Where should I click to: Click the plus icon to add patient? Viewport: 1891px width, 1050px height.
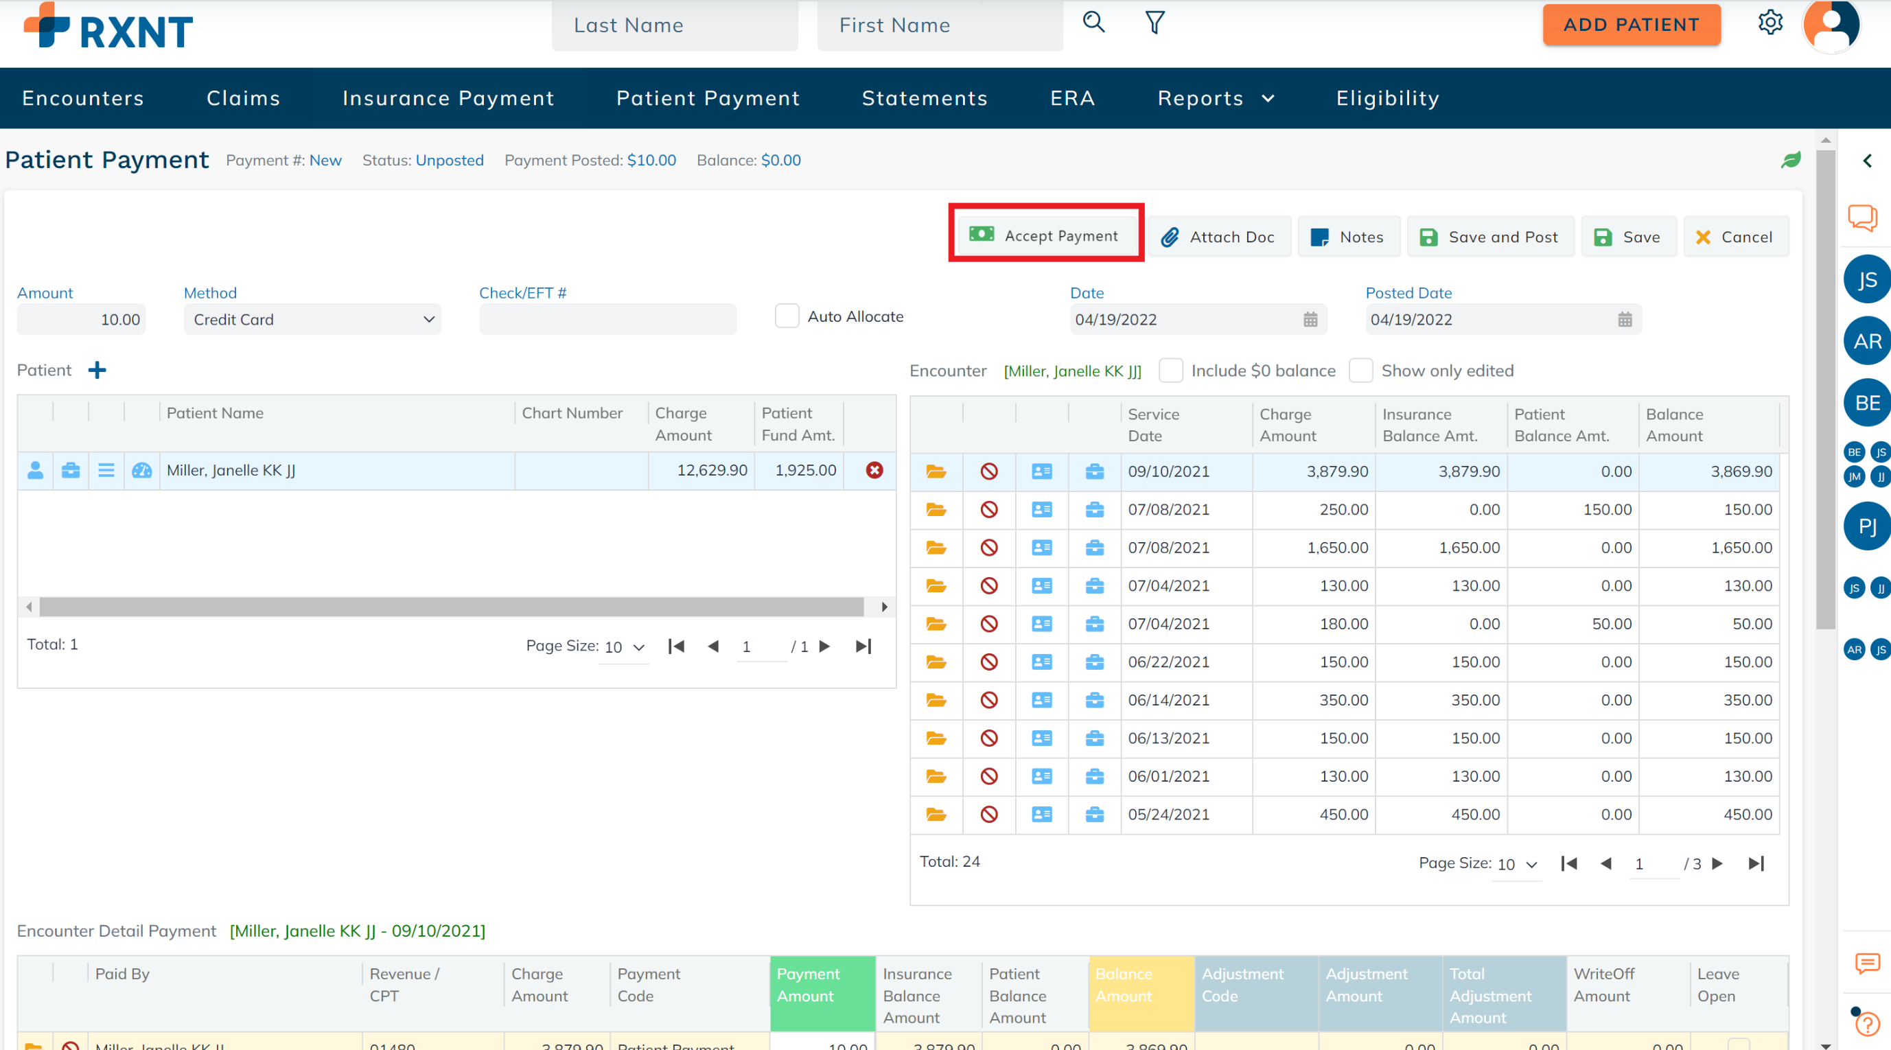click(x=97, y=371)
